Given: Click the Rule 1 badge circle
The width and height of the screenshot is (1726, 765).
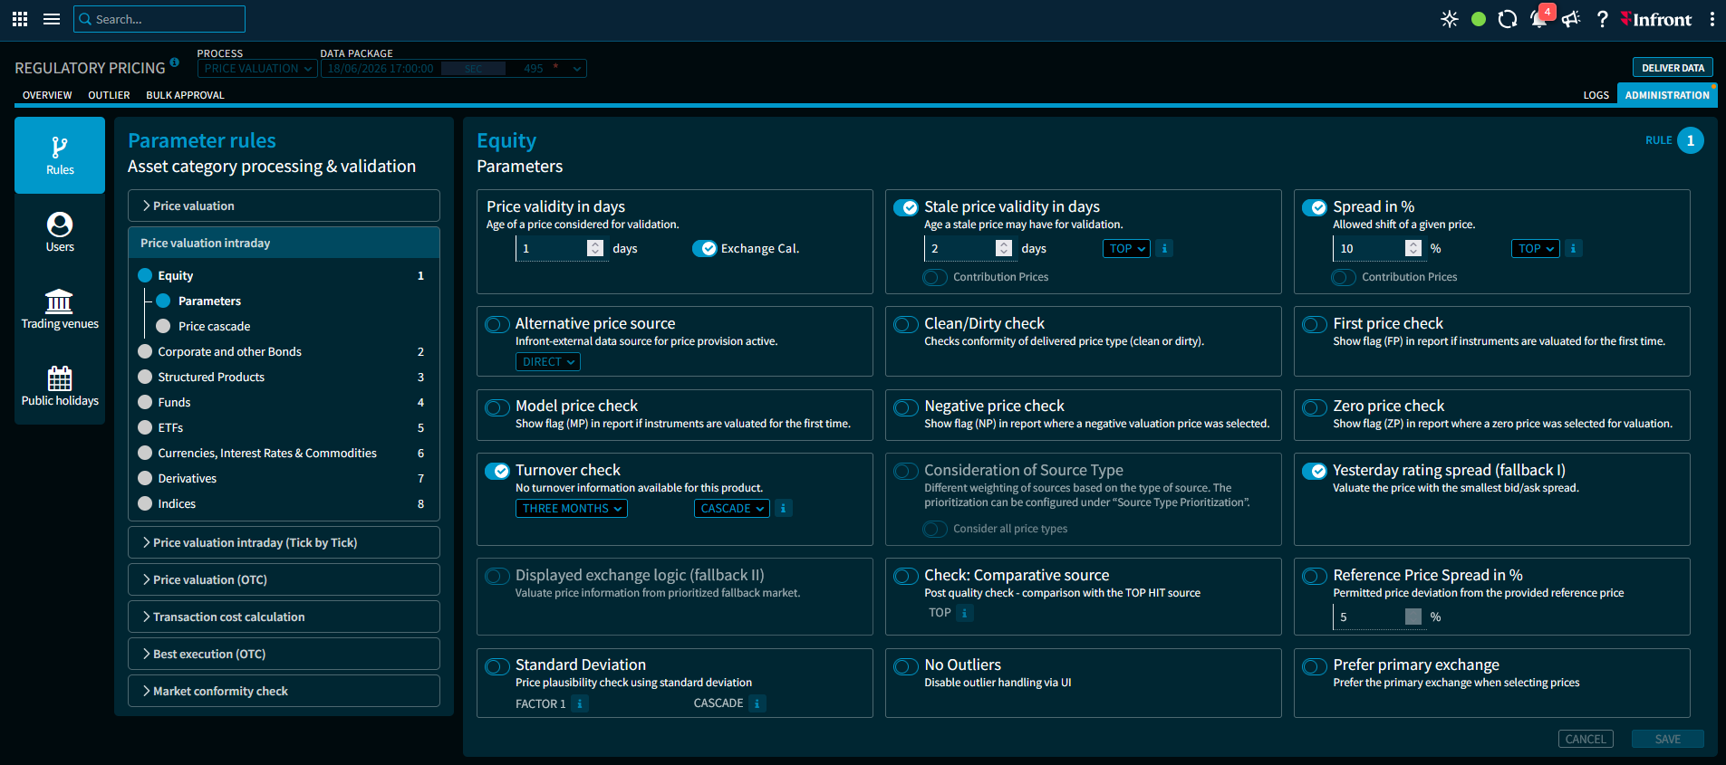Looking at the screenshot, I should pos(1691,140).
